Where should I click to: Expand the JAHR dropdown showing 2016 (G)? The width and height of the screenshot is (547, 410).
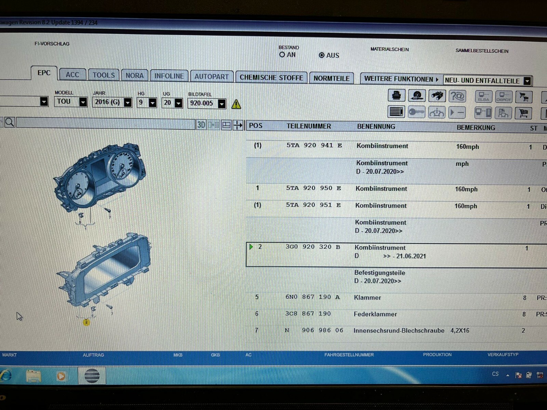coord(128,102)
